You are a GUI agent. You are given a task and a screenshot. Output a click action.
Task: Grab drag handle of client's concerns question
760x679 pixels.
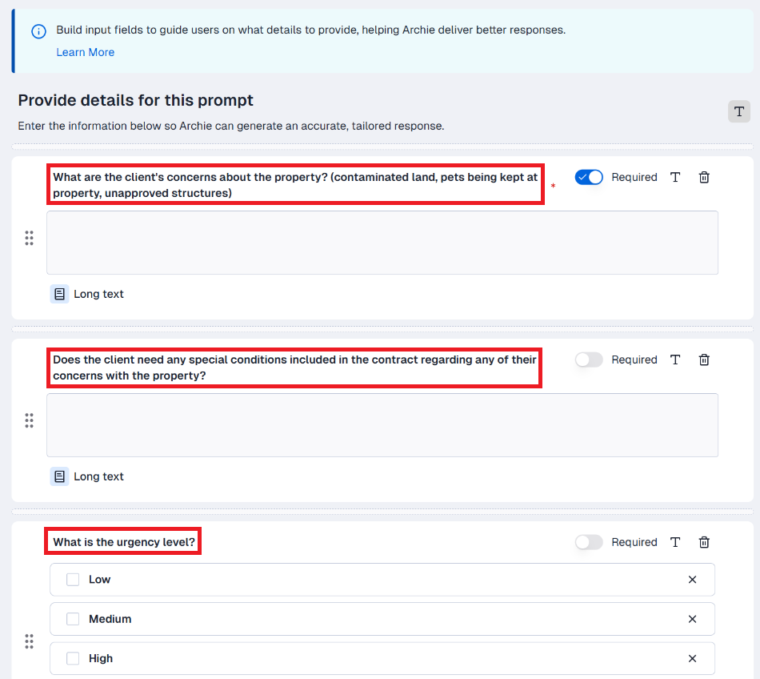click(x=29, y=238)
